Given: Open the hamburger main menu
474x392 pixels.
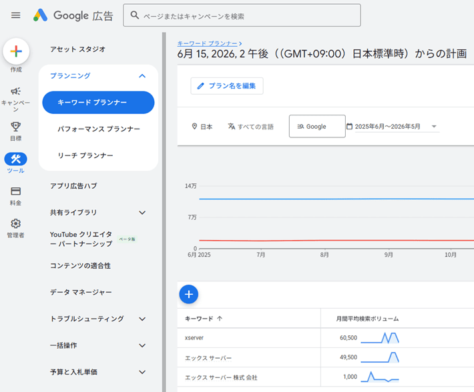Looking at the screenshot, I should [16, 15].
